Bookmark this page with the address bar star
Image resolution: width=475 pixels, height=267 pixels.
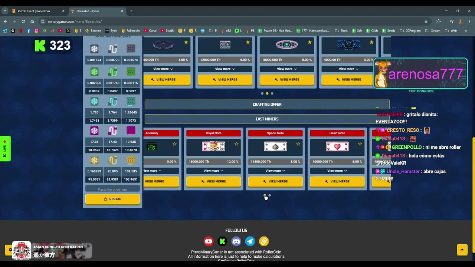click(x=426, y=22)
